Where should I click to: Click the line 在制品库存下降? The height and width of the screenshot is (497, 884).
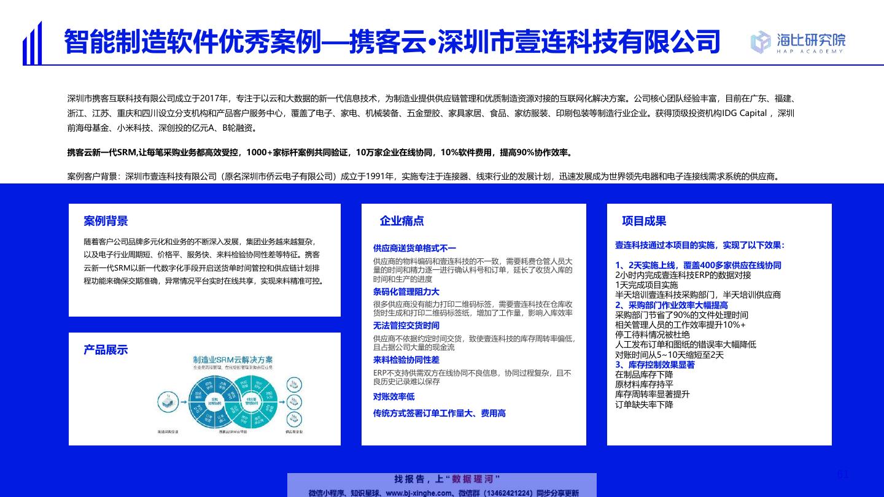coord(644,374)
